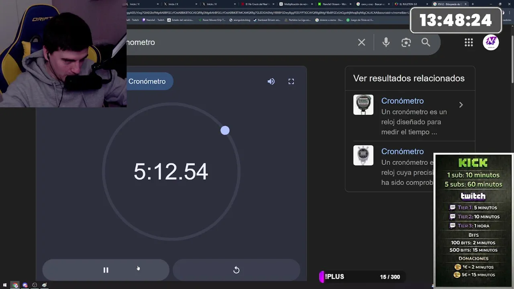This screenshot has width=514, height=289.
Task: Pause the running stopwatch
Action: pos(106,270)
